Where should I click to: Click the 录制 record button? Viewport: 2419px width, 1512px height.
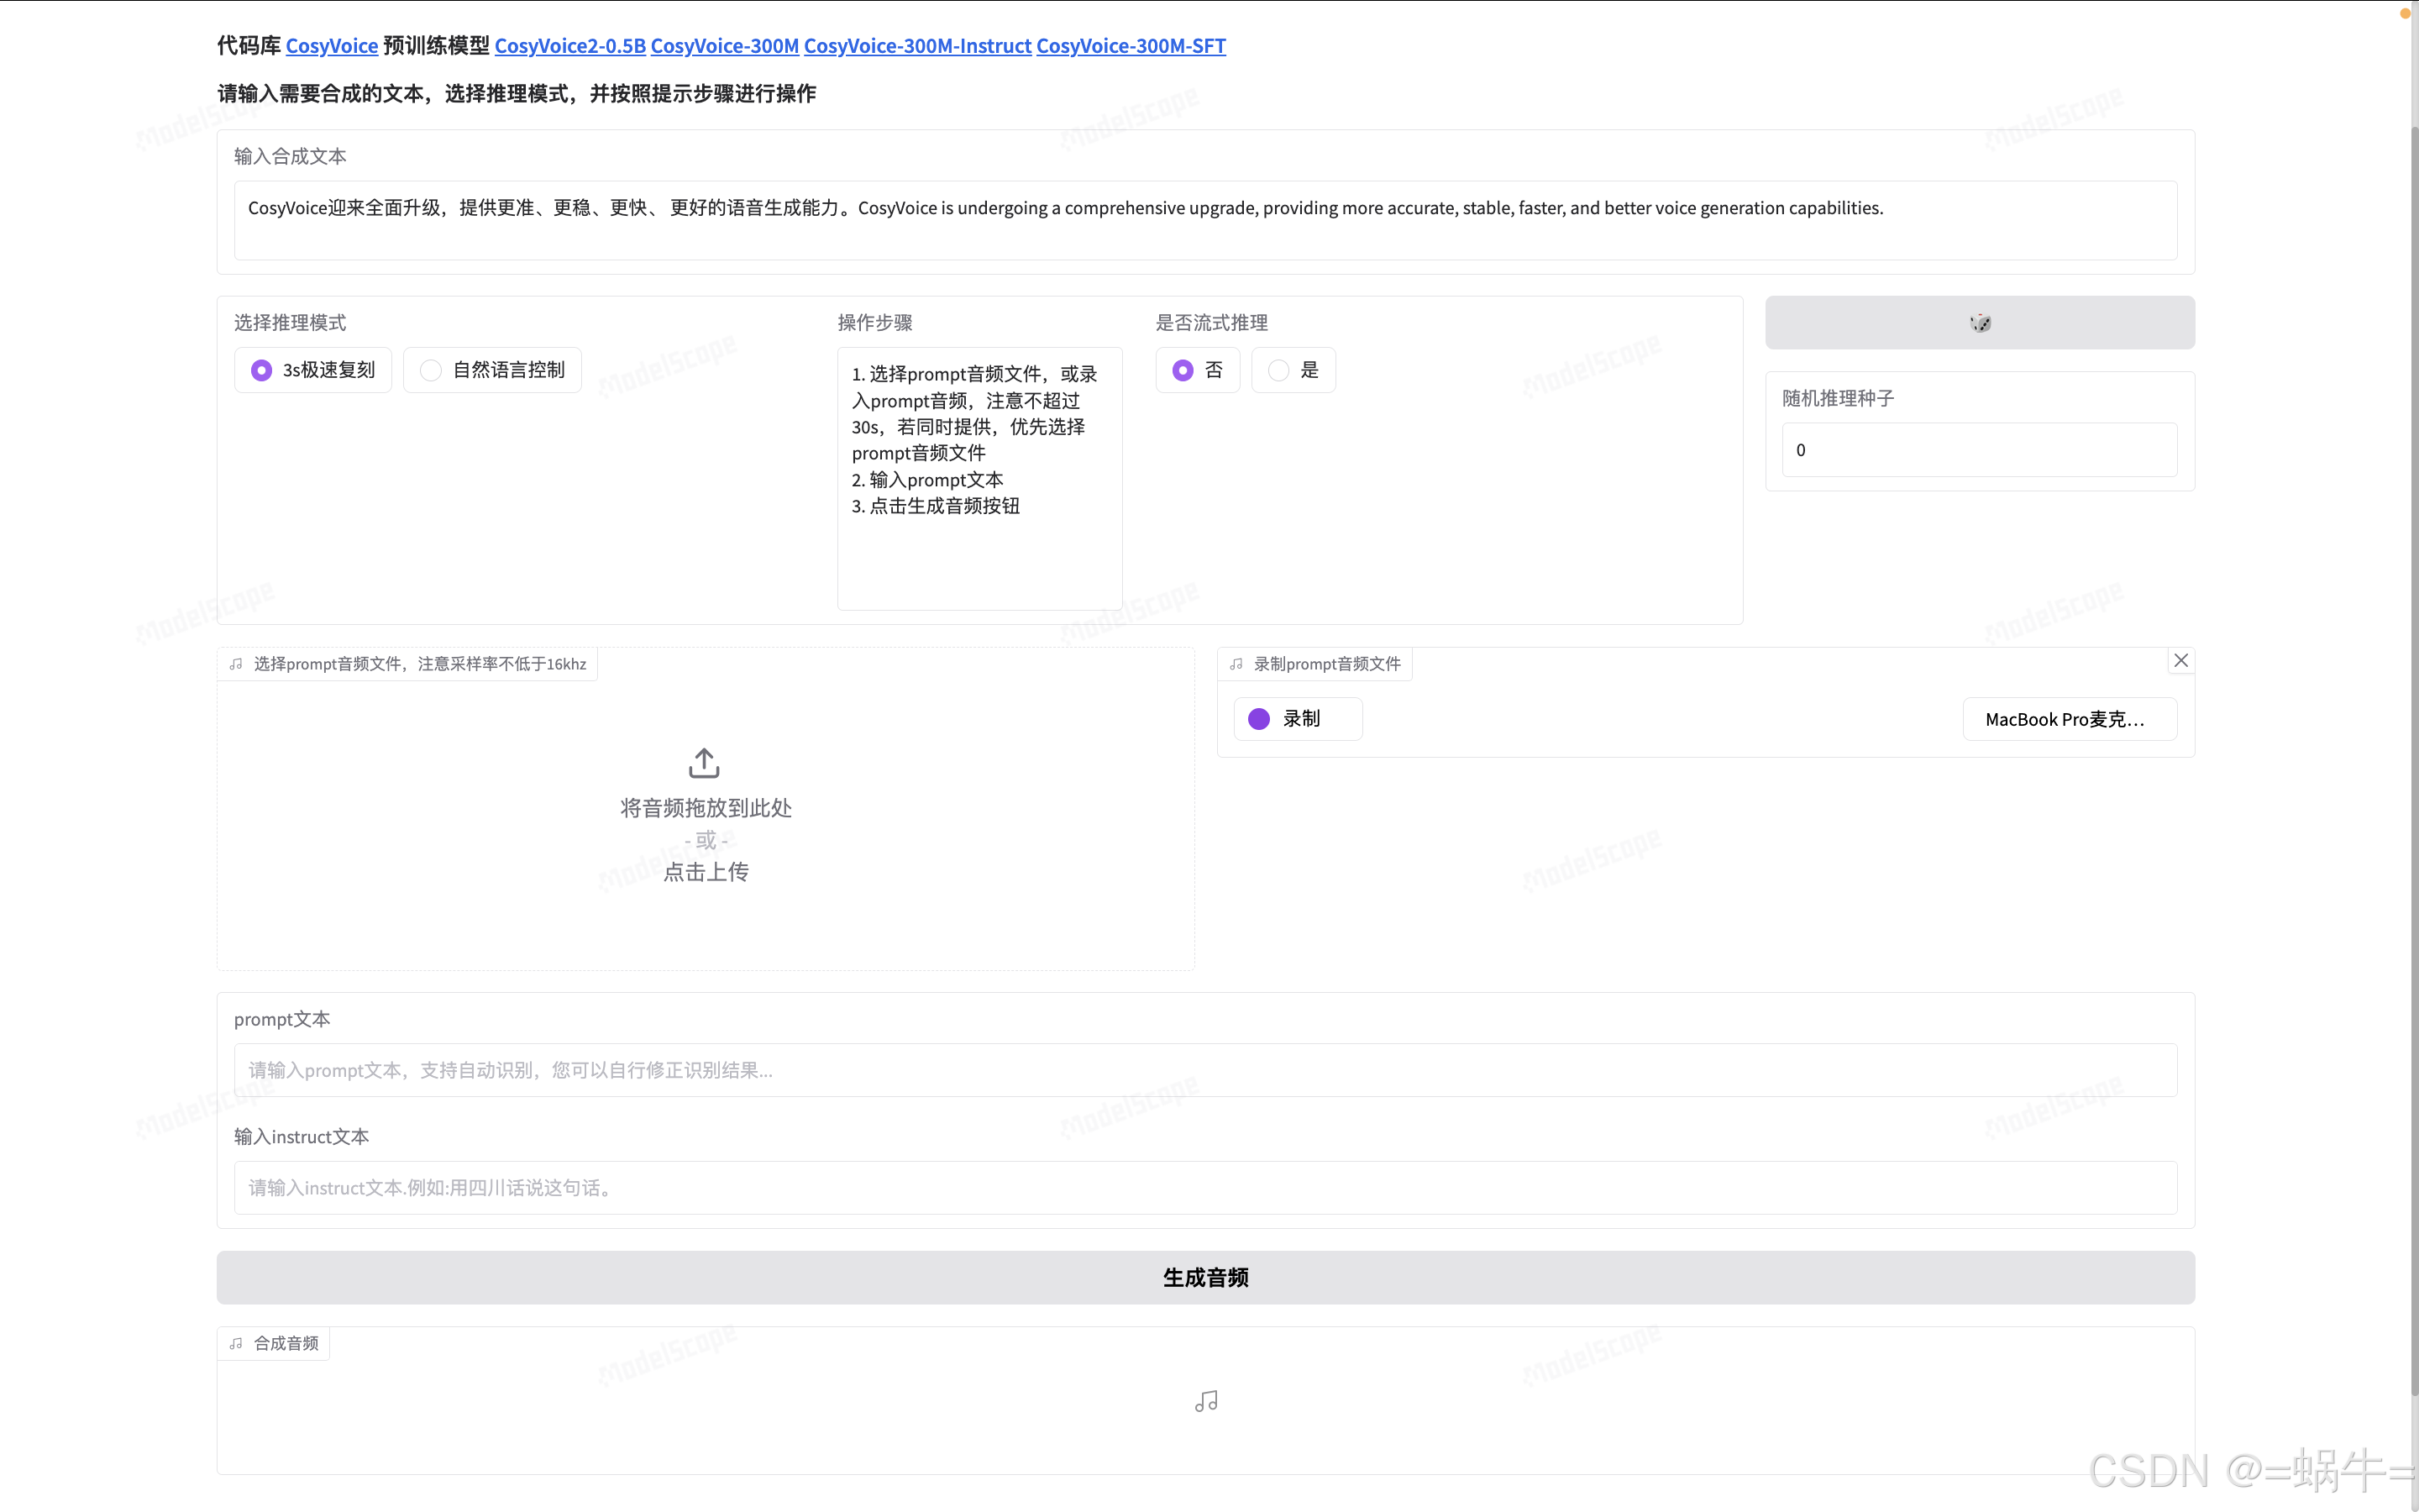(1298, 719)
